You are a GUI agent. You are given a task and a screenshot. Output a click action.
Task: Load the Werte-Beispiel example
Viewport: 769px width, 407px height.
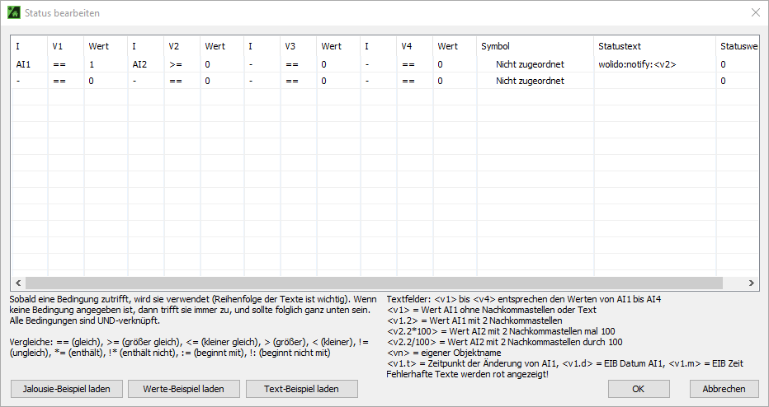tap(183, 389)
